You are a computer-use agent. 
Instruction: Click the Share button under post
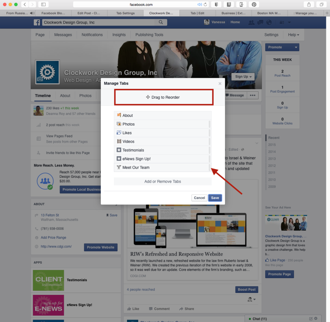187,309
